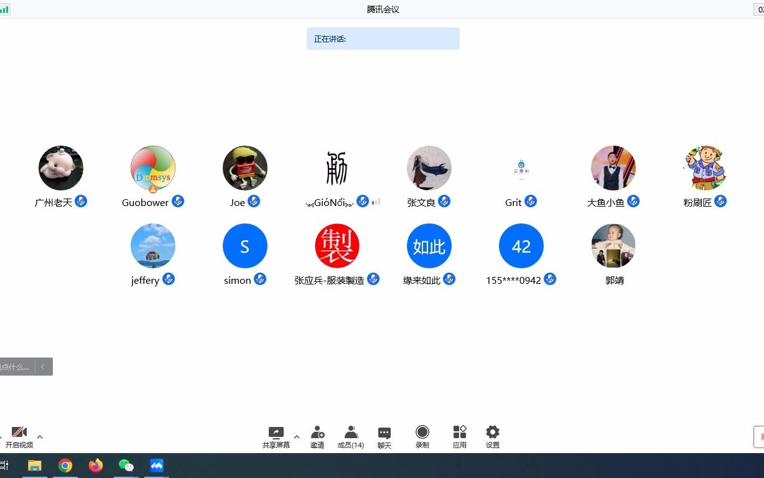
Task: Collapse the danmaku bar with left arrow
Action: coord(42,367)
